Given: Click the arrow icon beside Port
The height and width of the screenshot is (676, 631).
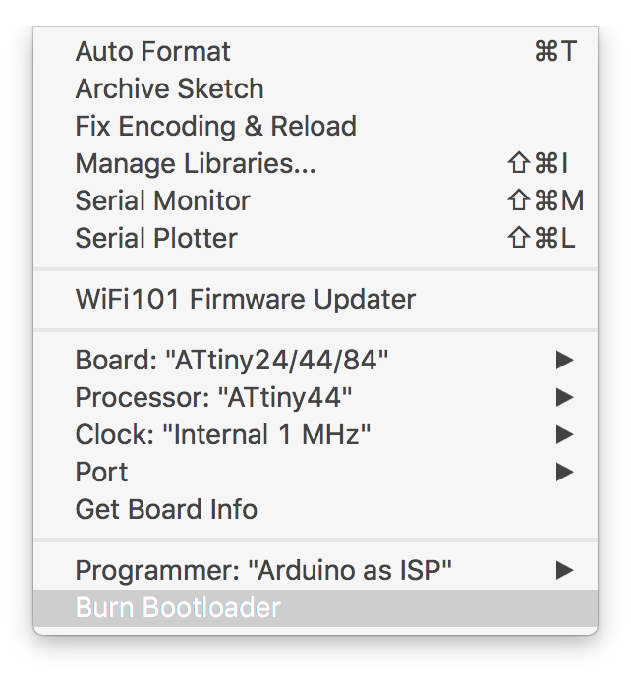Looking at the screenshot, I should pos(564,472).
